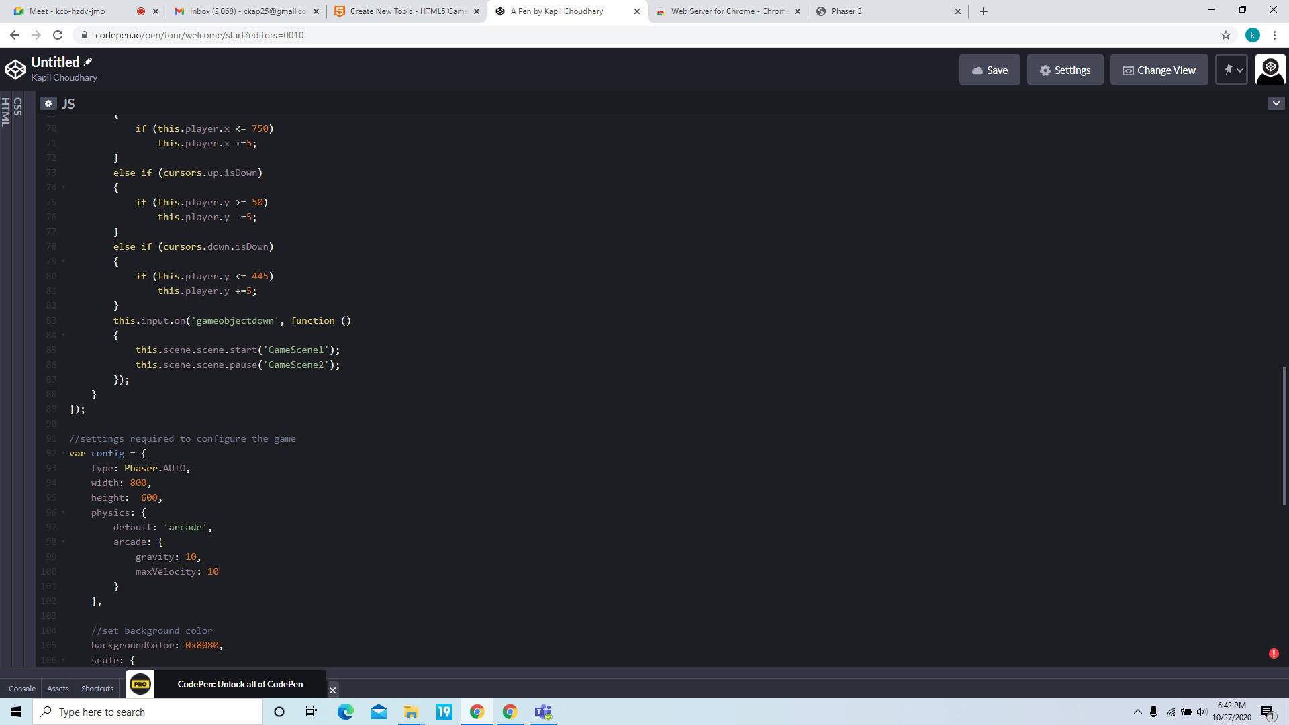Screen dimensions: 1289x725
Task: Open Cortana circle icon
Action: tap(279, 712)
